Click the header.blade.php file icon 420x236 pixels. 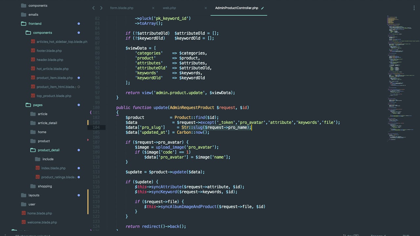click(x=33, y=60)
